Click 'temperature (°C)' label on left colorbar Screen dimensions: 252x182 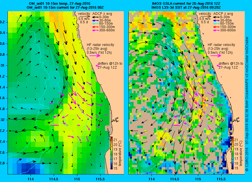[x=120, y=153]
